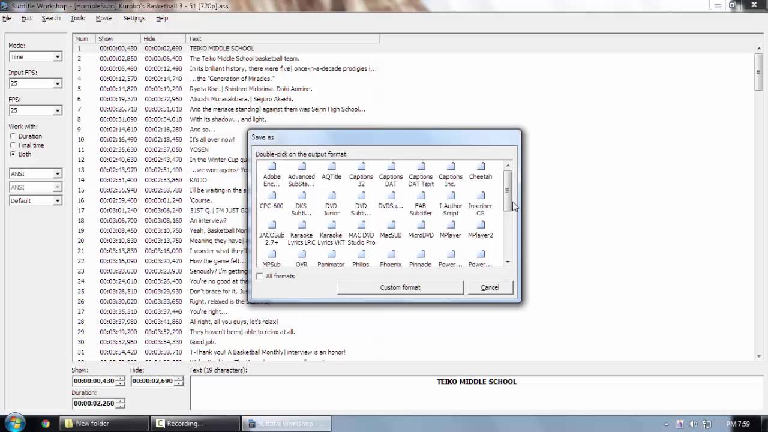Select the Captions DAT format icon
Screen dimensions: 768x432
click(x=391, y=175)
